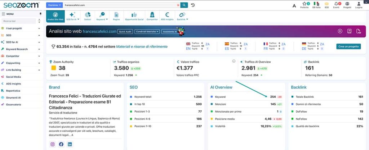Open the Settori pie chart tool
The height and width of the screenshot is (150, 369).
click(x=88, y=16)
